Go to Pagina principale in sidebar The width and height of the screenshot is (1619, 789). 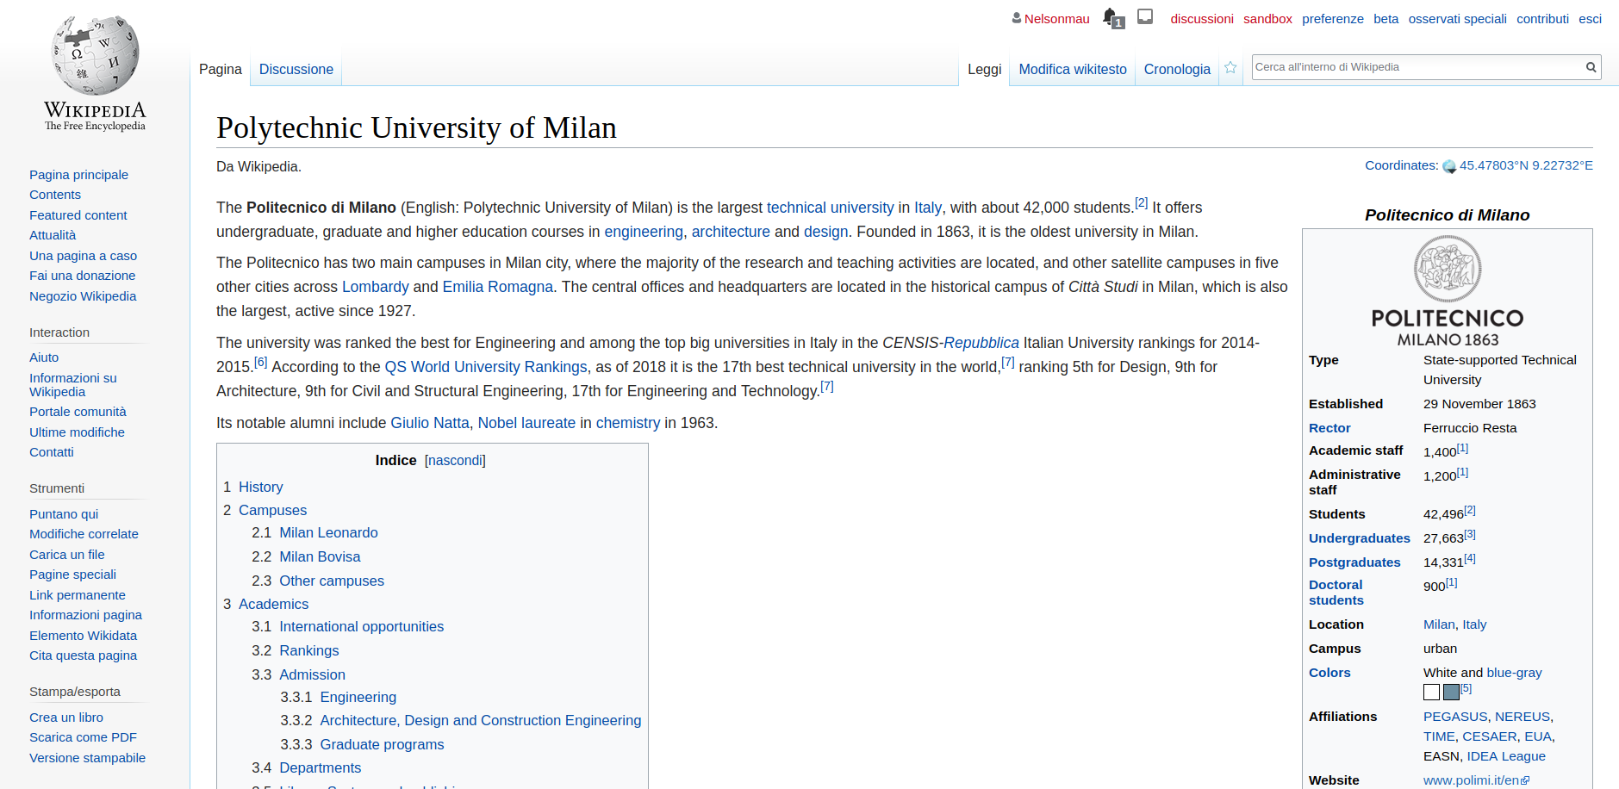(78, 175)
